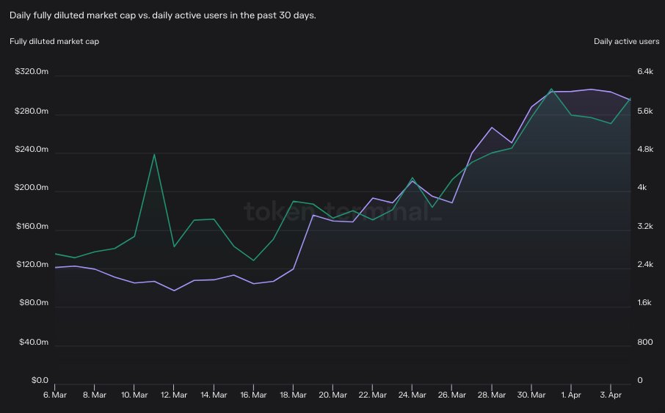Click the 800 right axis label

644,342
